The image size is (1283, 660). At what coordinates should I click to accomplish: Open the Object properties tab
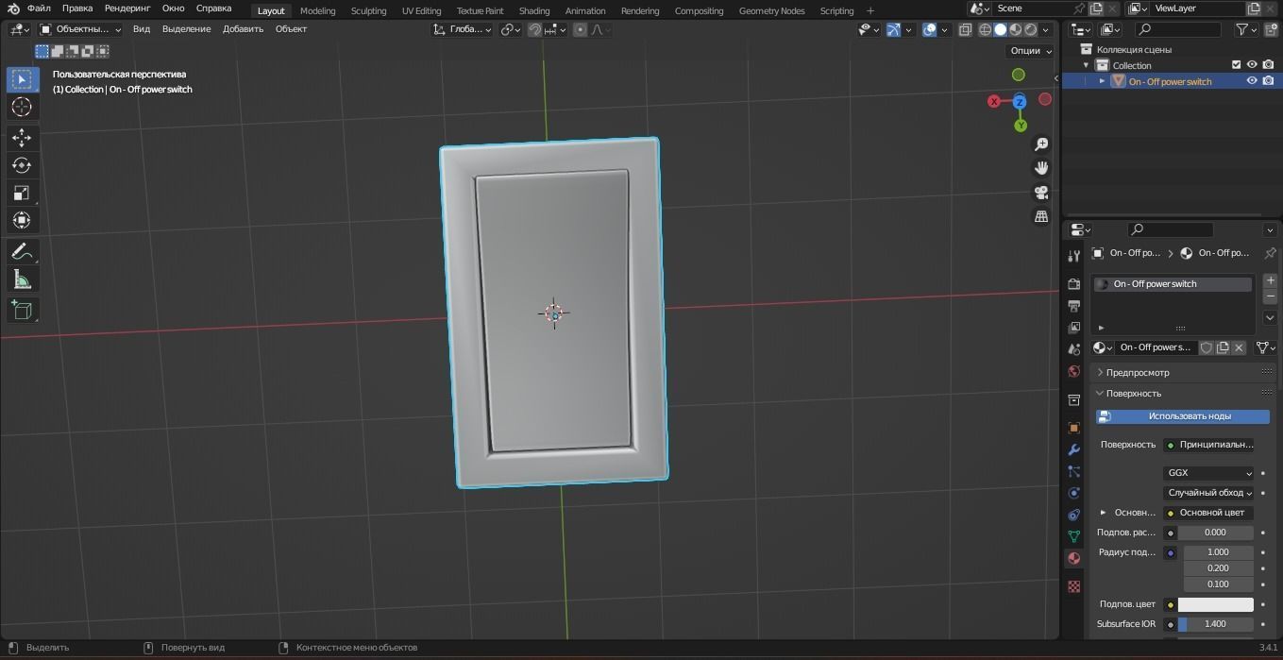(x=1073, y=428)
